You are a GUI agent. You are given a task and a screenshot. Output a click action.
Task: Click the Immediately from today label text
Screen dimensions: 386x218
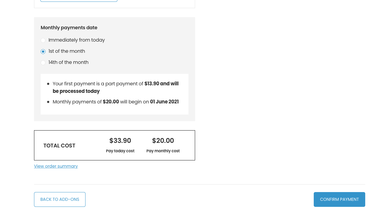pos(76,40)
